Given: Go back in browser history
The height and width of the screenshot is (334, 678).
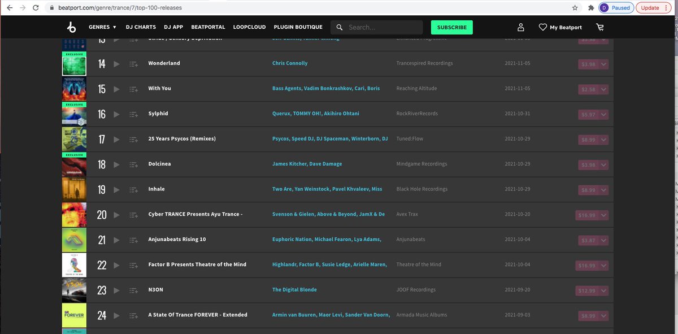Looking at the screenshot, I should pyautogui.click(x=9, y=8).
